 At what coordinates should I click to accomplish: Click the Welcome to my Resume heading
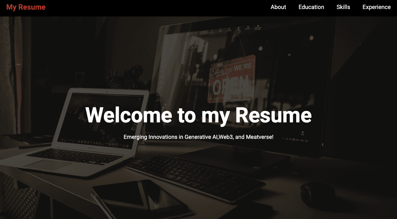tap(198, 116)
